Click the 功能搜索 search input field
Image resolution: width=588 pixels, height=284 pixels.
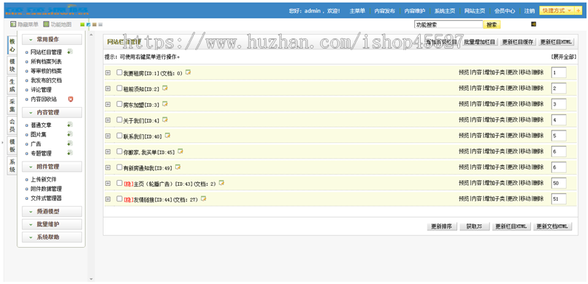click(448, 24)
